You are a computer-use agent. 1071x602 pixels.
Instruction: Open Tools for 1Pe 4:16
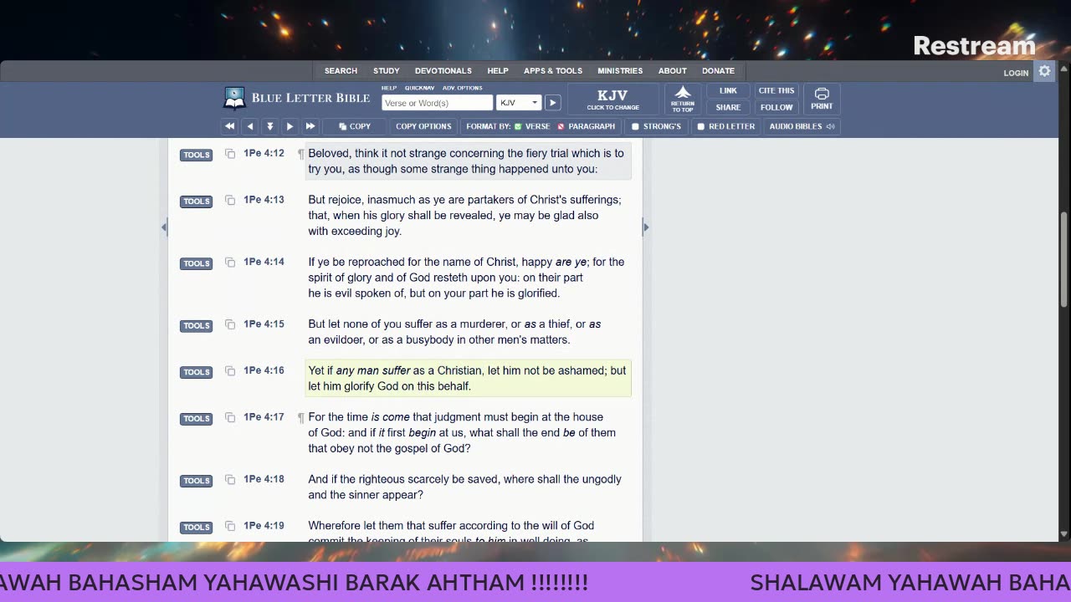[197, 372]
